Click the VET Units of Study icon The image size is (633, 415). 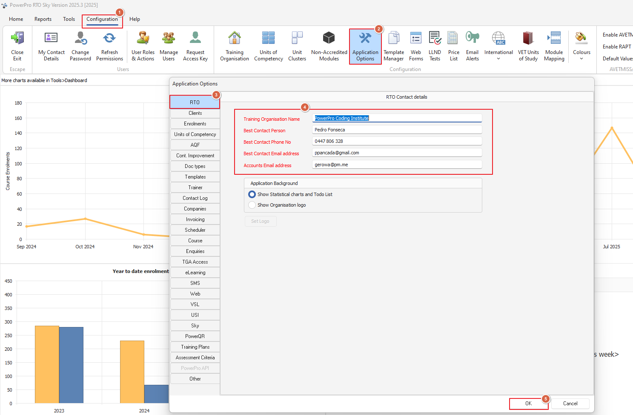click(x=528, y=46)
